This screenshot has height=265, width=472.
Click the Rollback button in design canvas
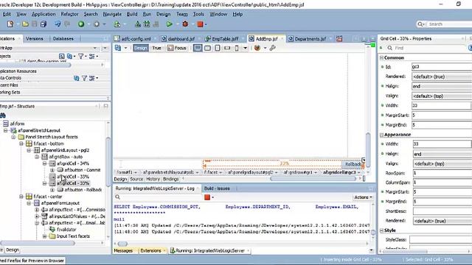coord(352,164)
